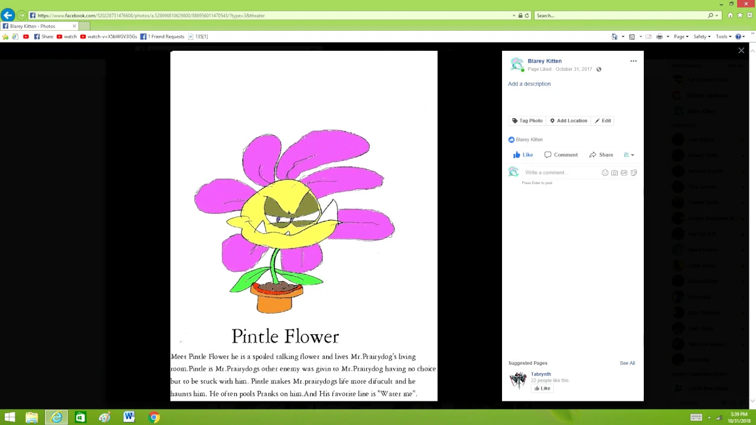Post a sticker with the sticker icon
Viewport: 756px width, 425px height.
coord(633,173)
